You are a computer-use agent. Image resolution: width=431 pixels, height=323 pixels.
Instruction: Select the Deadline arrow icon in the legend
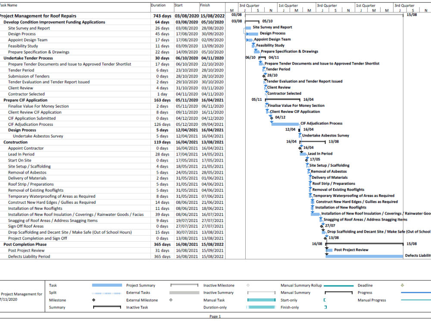(403, 285)
